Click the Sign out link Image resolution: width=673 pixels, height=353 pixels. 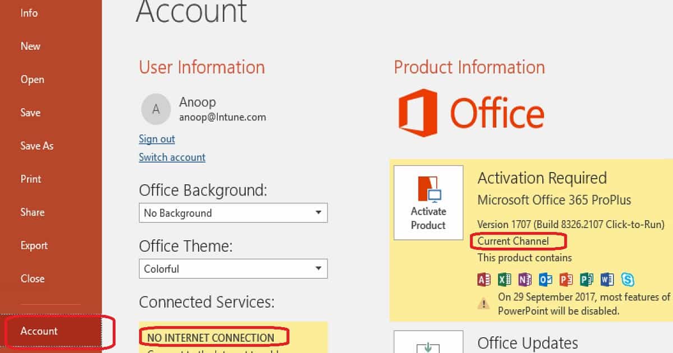[157, 139]
